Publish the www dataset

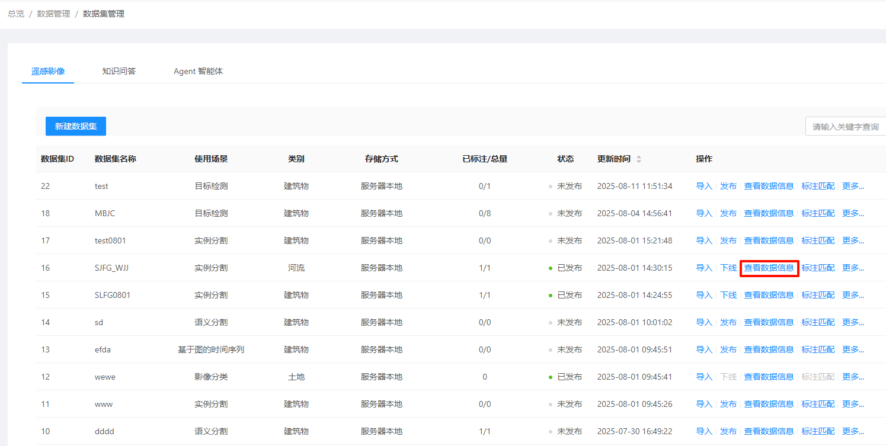click(728, 404)
